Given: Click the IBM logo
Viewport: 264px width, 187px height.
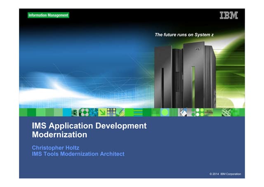Looking at the screenshot, I should pyautogui.click(x=228, y=16).
